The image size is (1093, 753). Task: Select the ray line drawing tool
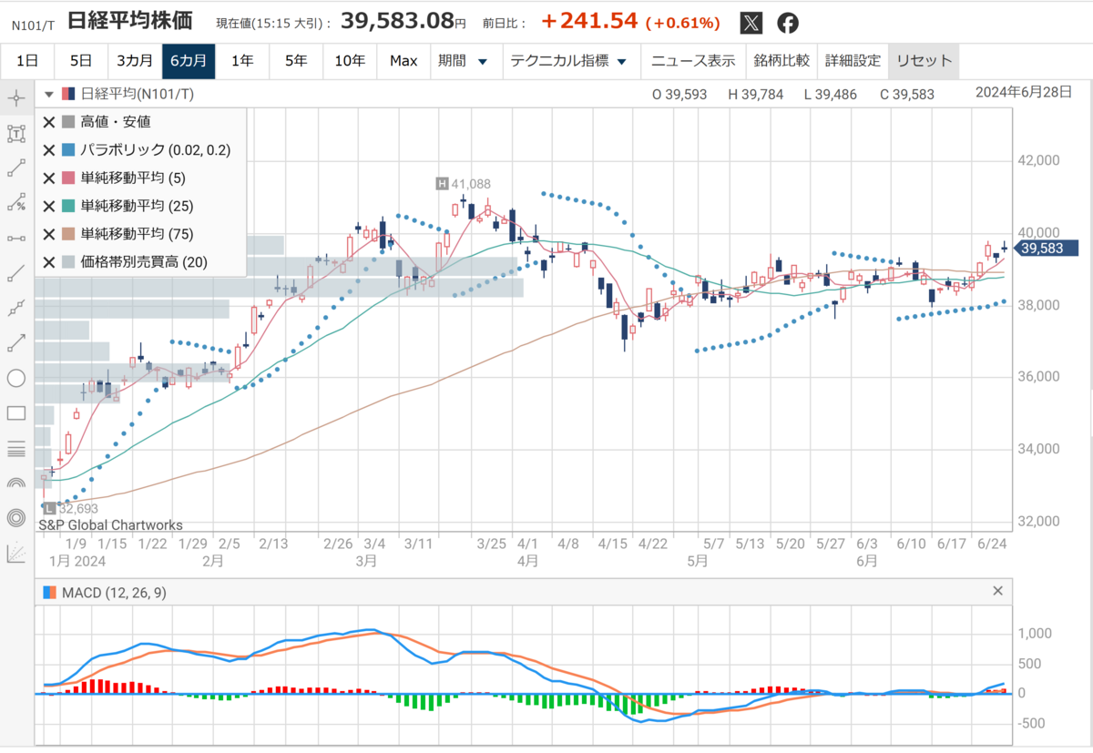tap(15, 272)
